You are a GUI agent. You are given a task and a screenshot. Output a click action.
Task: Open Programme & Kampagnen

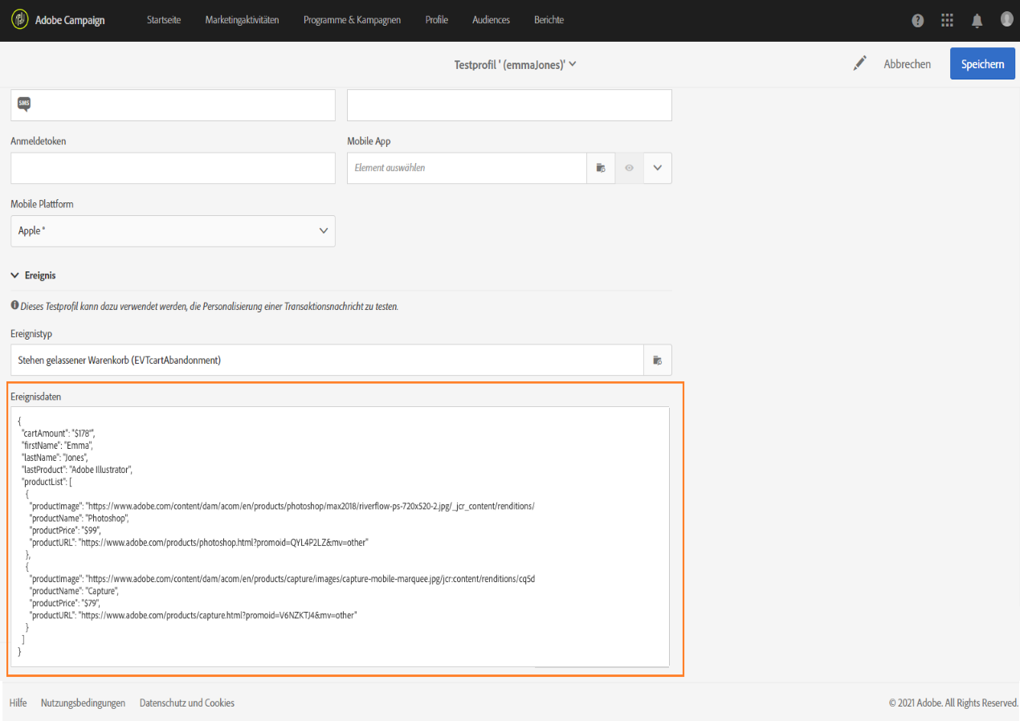pyautogui.click(x=352, y=20)
